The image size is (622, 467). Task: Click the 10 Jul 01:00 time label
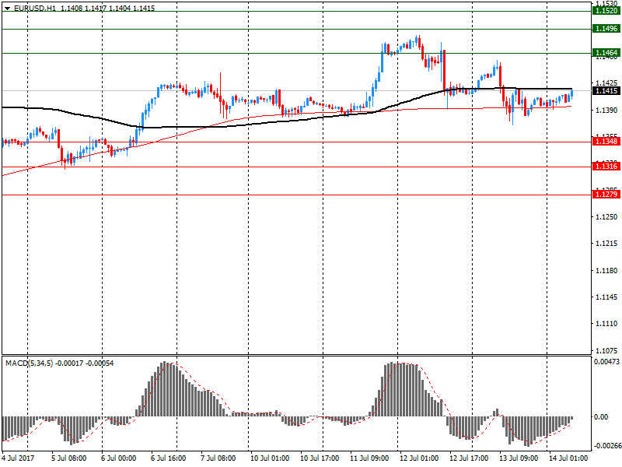(270, 458)
